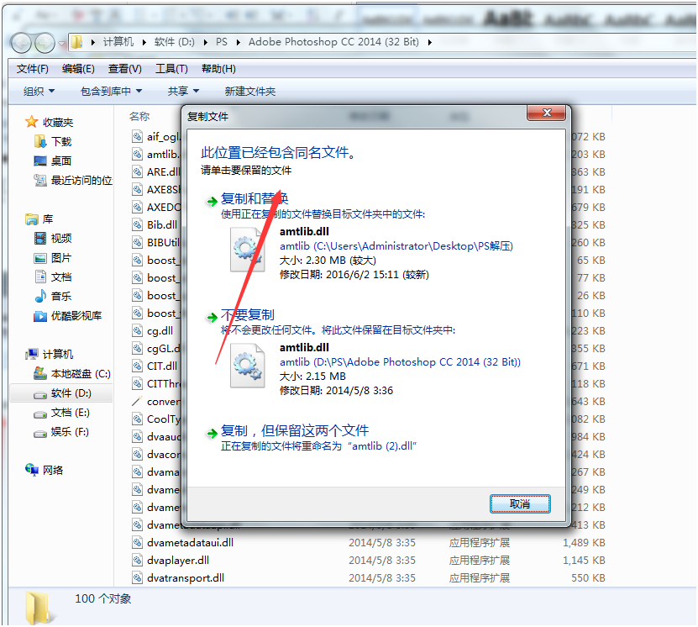Choose the 不要复制 option

coord(248,315)
